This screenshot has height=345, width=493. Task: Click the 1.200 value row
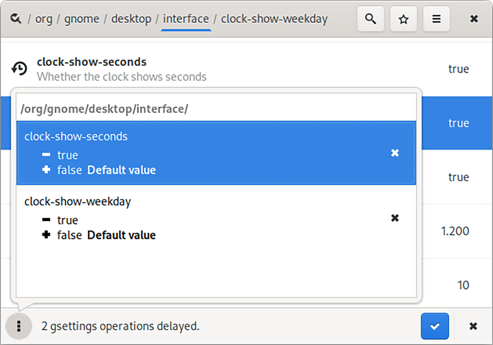(x=455, y=231)
